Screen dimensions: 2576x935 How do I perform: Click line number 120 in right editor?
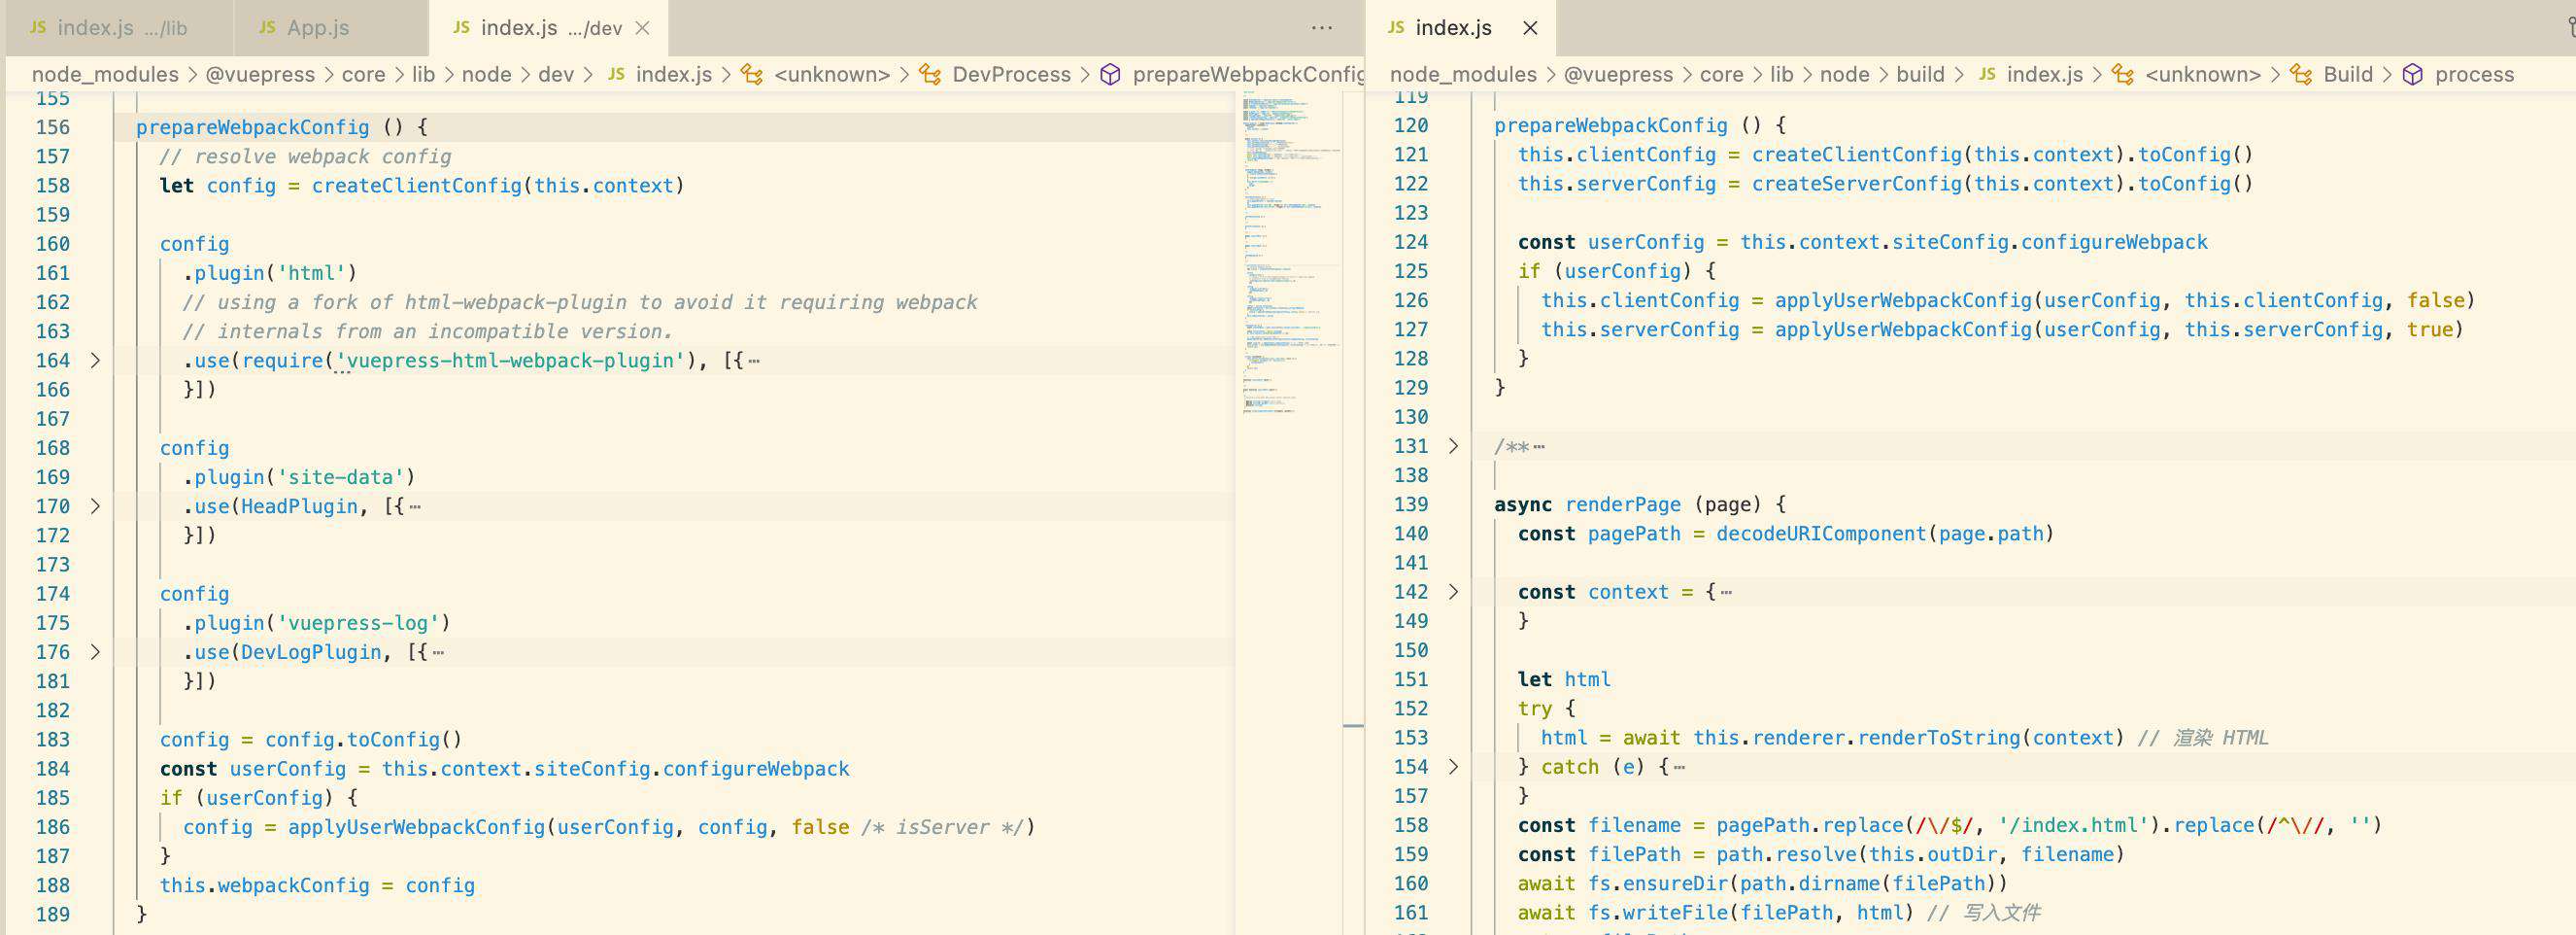click(x=1411, y=125)
